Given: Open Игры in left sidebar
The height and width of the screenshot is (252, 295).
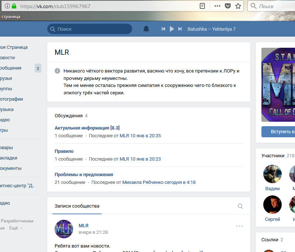Looking at the screenshot, I should (4, 130).
